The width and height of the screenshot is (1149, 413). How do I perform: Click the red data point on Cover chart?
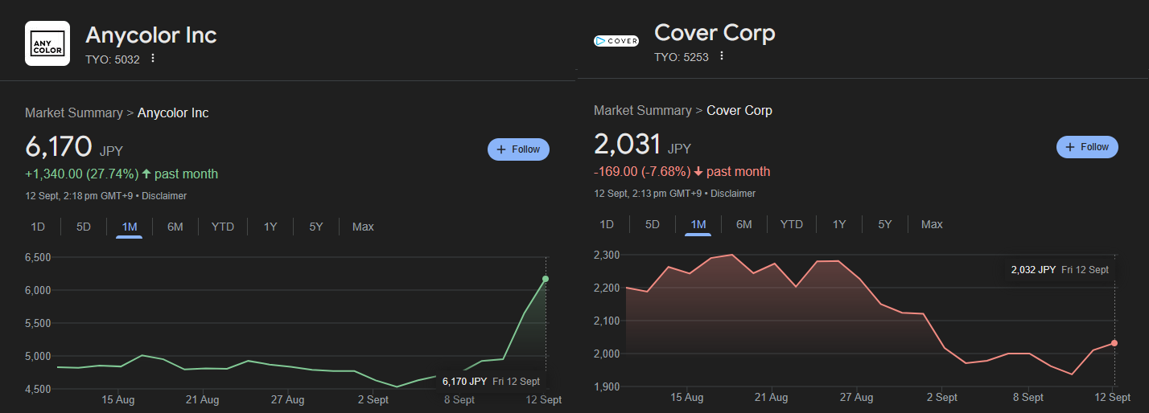(1114, 343)
